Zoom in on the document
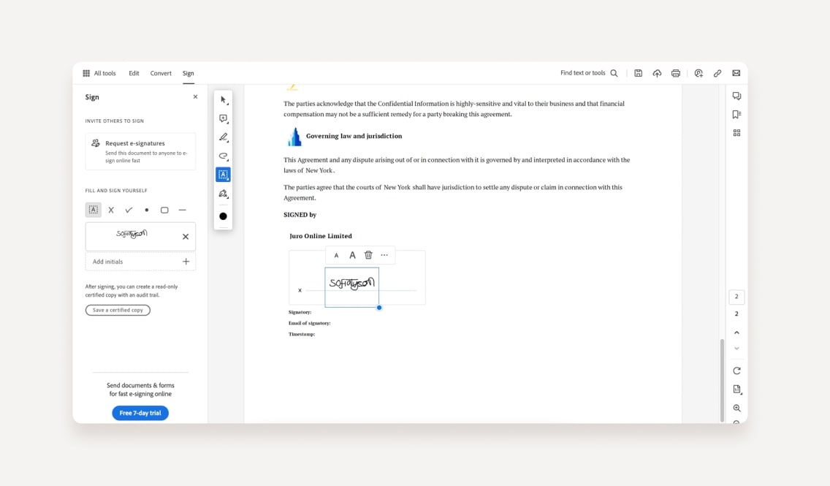The image size is (830, 486). 736,409
